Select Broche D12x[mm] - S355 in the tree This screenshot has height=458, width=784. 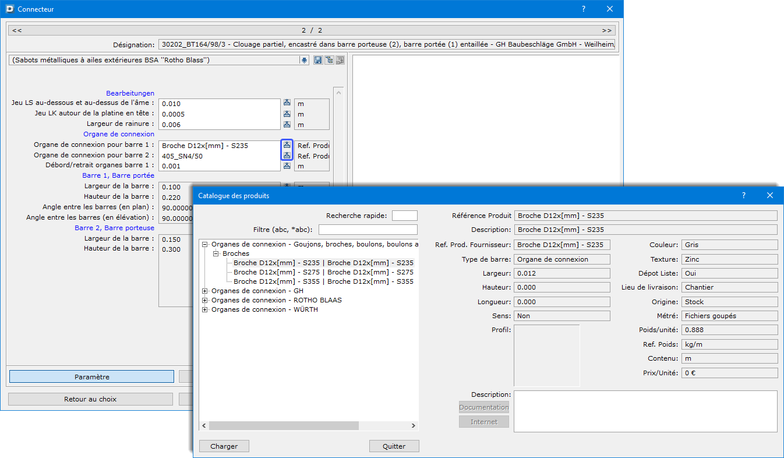[x=323, y=281]
